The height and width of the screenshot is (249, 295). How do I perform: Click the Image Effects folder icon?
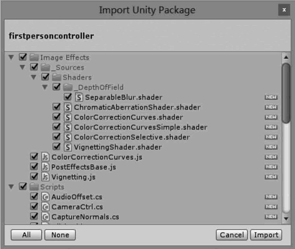34,57
